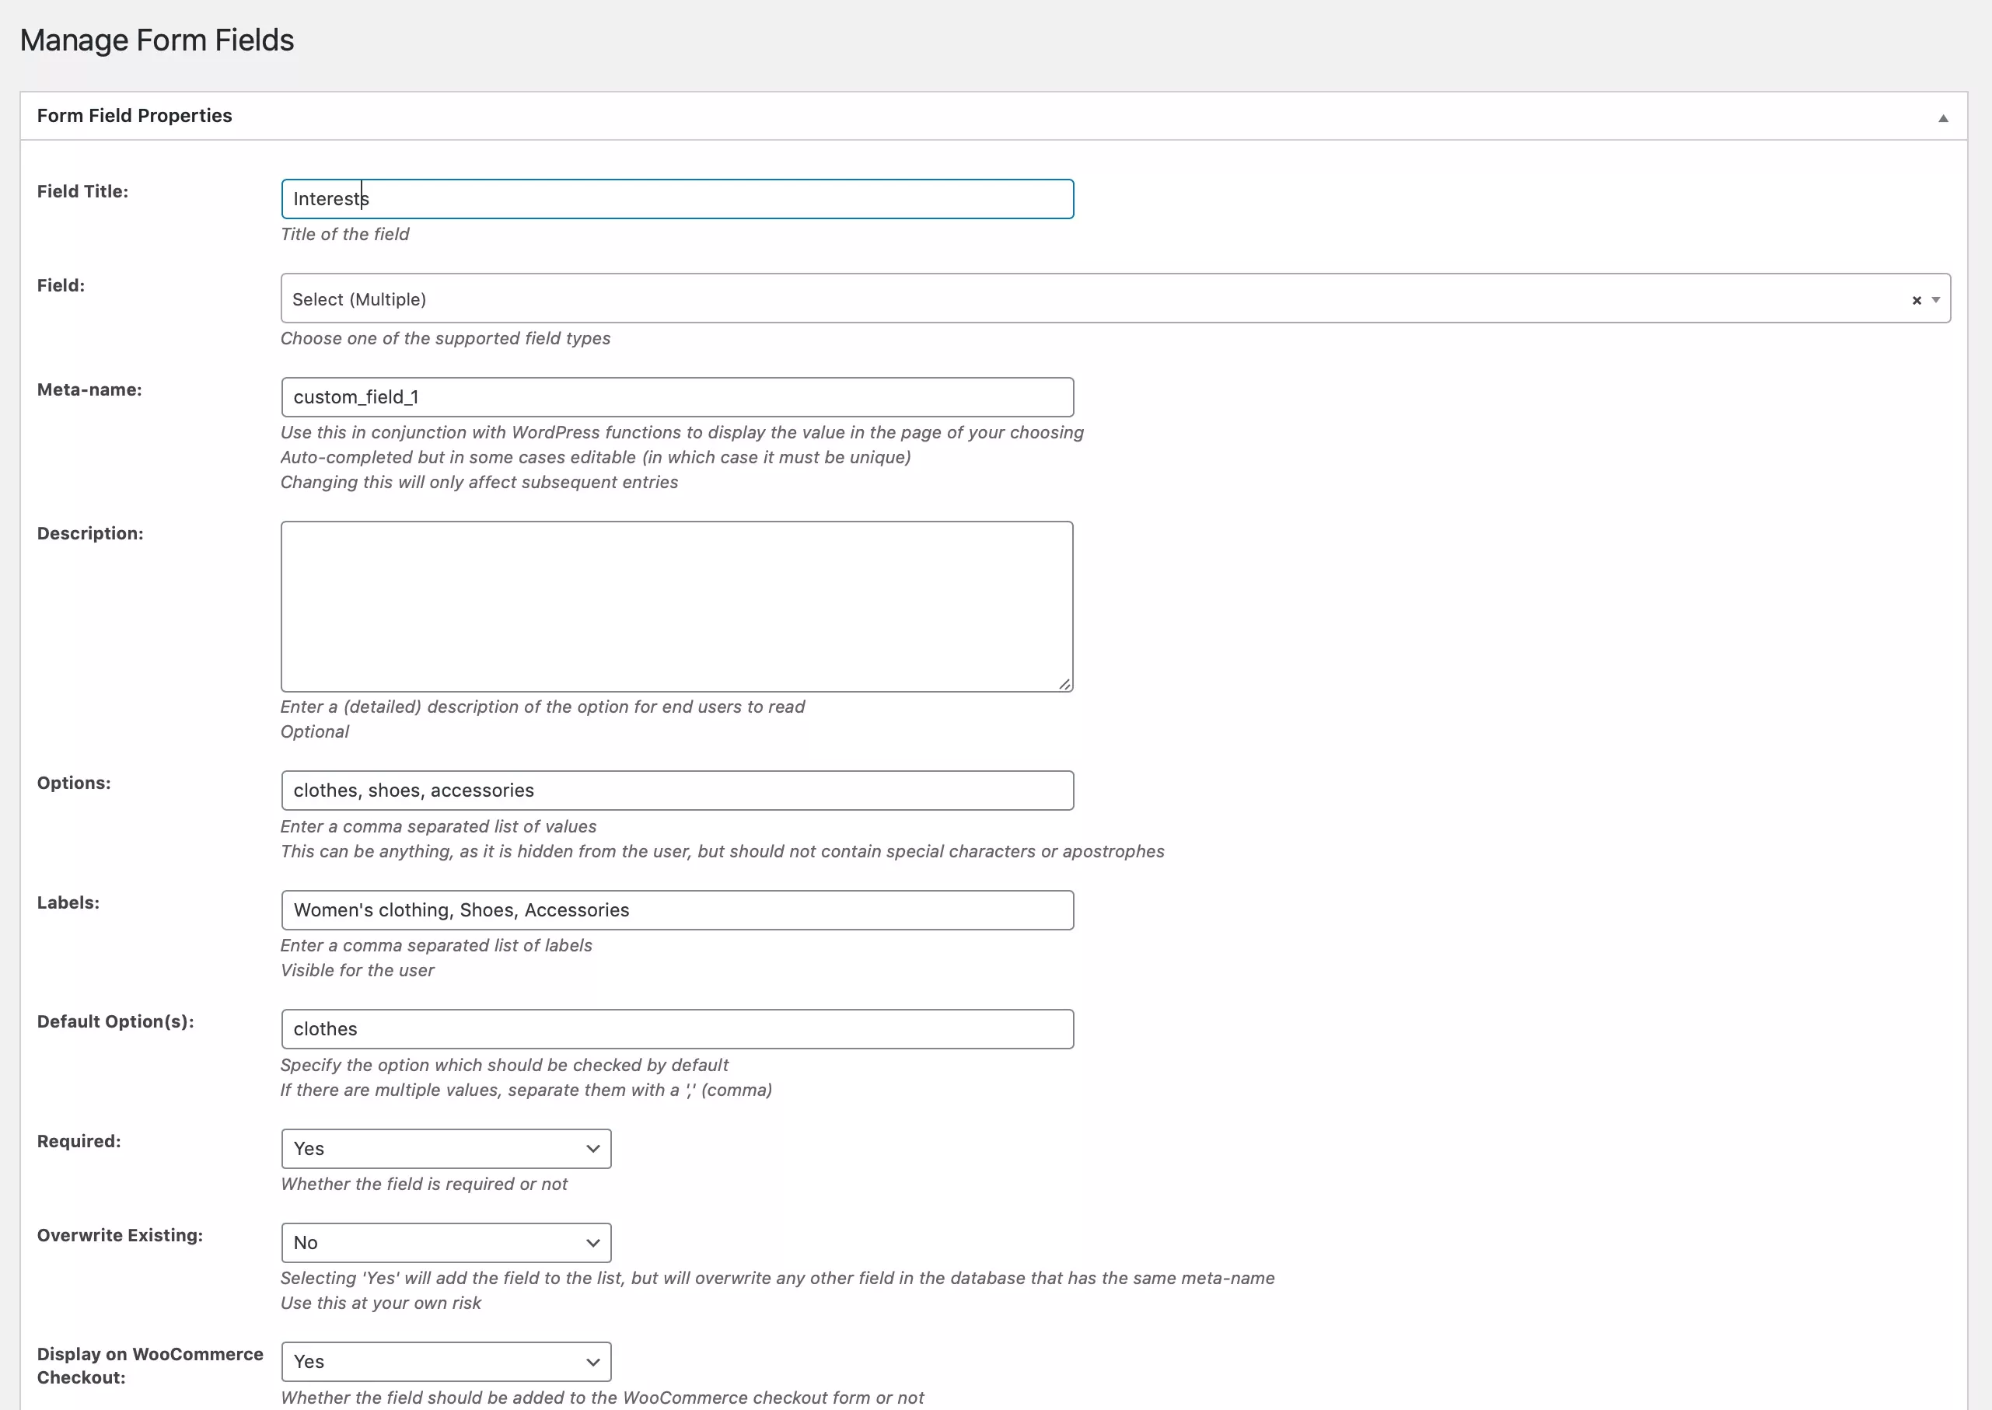Open the Display on WooCommerce Checkout dropdown
This screenshot has height=1410, width=1992.
(446, 1361)
